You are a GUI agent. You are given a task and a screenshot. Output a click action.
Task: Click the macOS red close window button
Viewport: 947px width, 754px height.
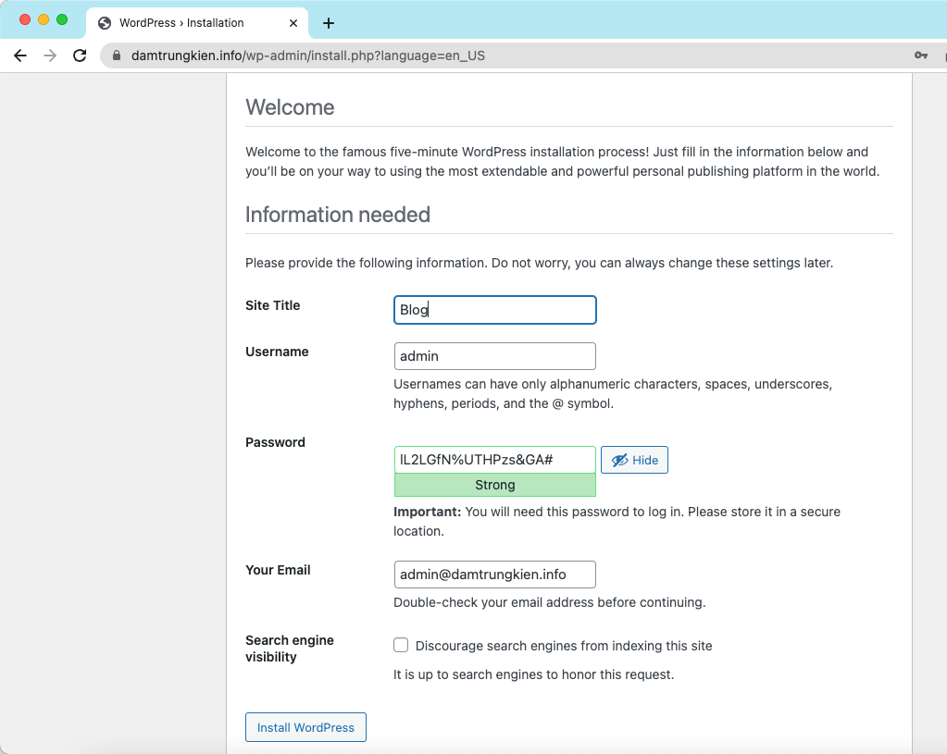pos(25,19)
